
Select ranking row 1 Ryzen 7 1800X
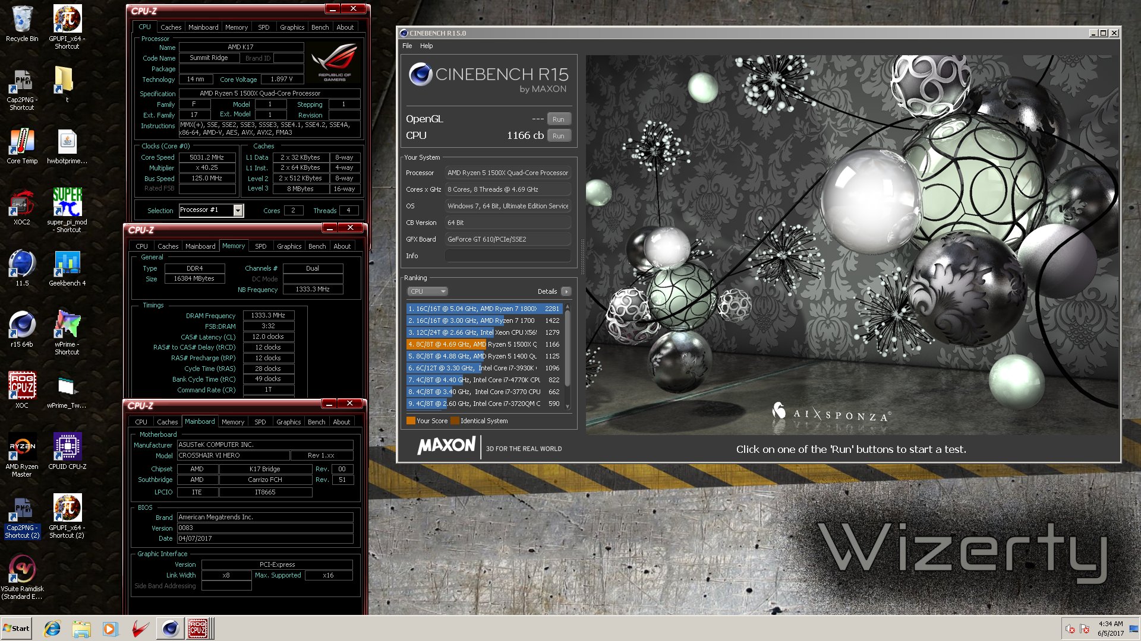[484, 309]
